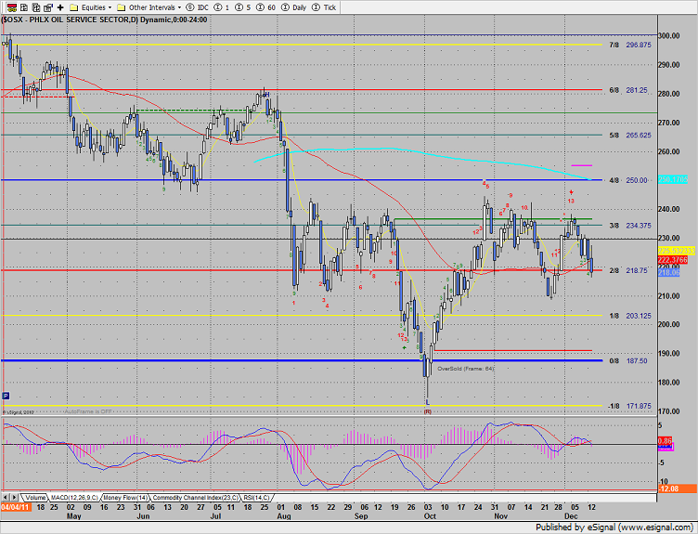The width and height of the screenshot is (698, 534).
Task: Open the Equities folder dropdown
Action: point(91,7)
